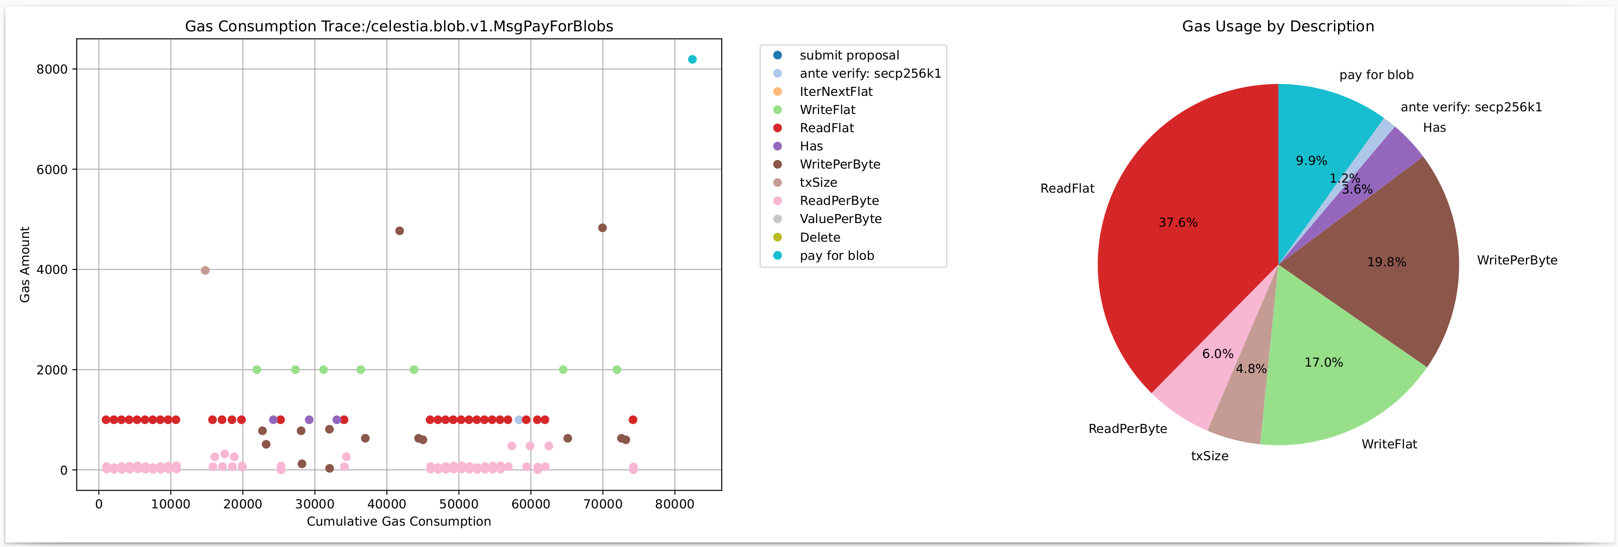Click the IterNextFlat legend marker
The height and width of the screenshot is (547, 1618).
[778, 92]
